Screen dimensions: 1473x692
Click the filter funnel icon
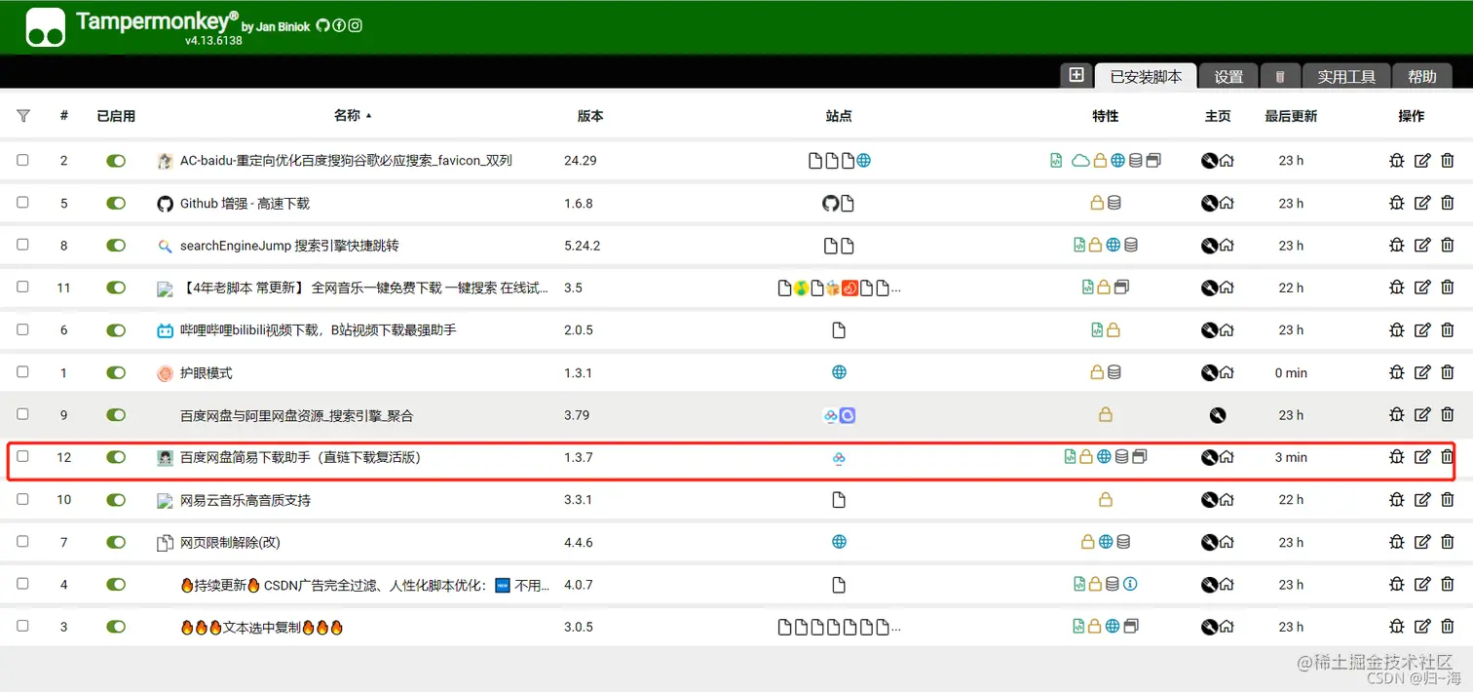[x=23, y=115]
